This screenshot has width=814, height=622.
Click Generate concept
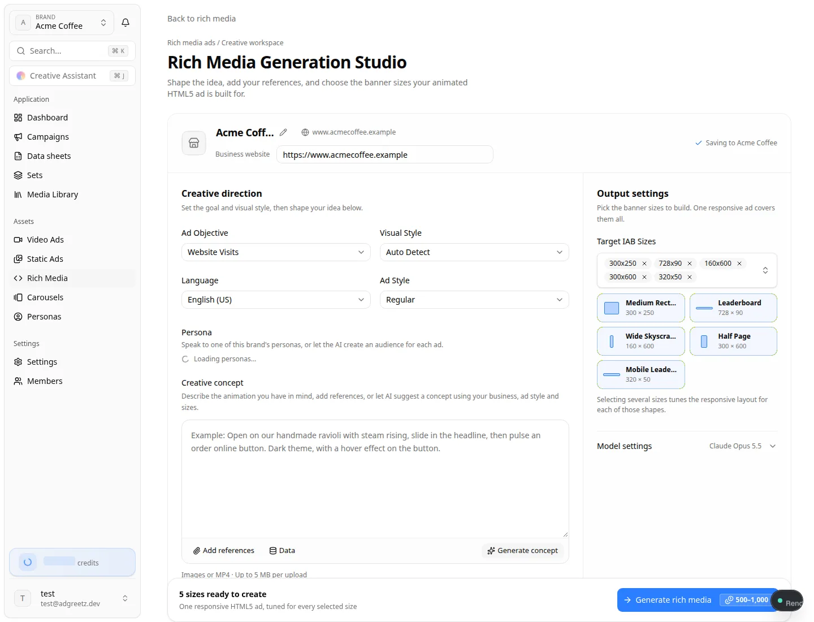tap(523, 551)
